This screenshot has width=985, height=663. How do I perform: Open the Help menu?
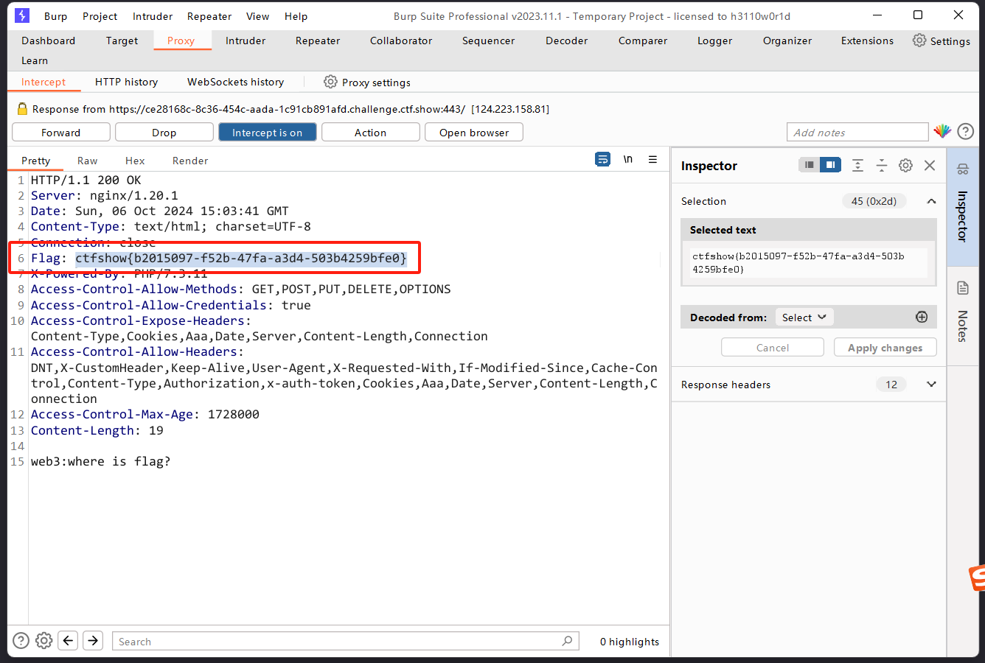296,16
